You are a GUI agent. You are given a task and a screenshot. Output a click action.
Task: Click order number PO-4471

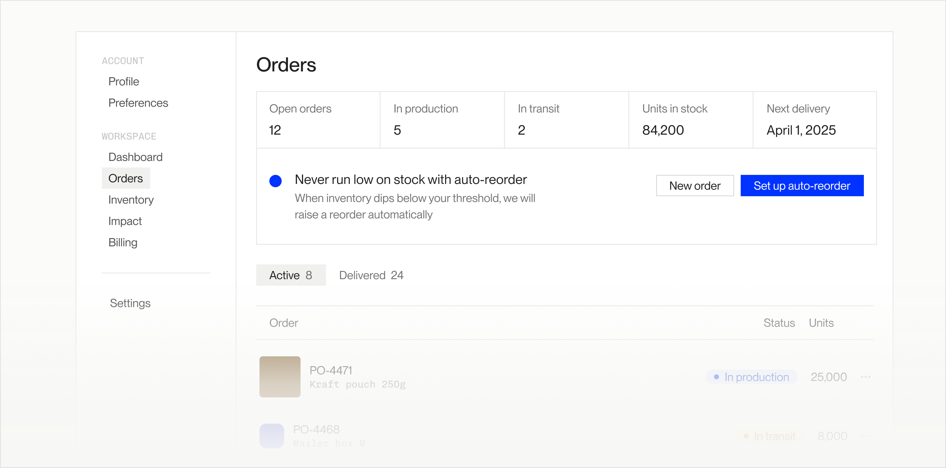pos(331,370)
